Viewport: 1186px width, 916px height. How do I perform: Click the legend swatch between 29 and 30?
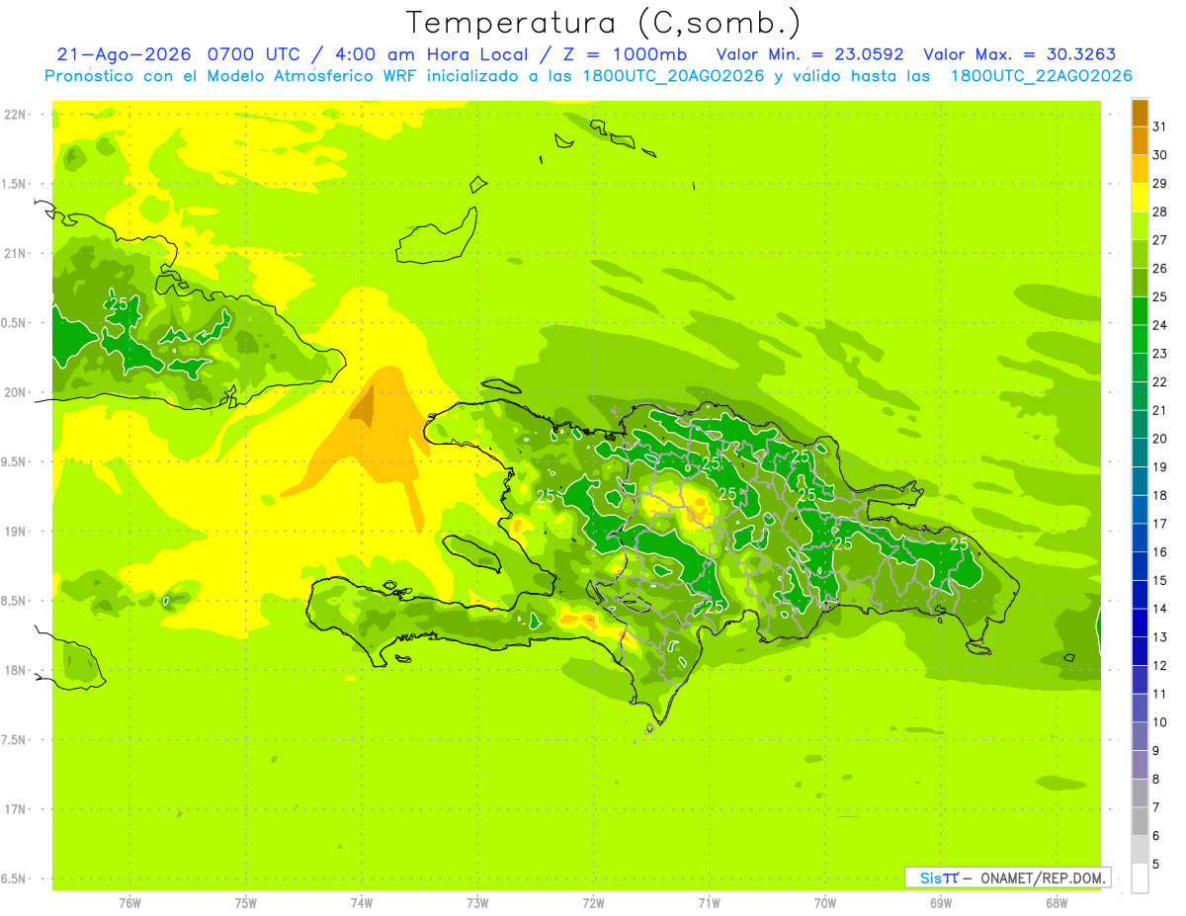click(x=1140, y=169)
